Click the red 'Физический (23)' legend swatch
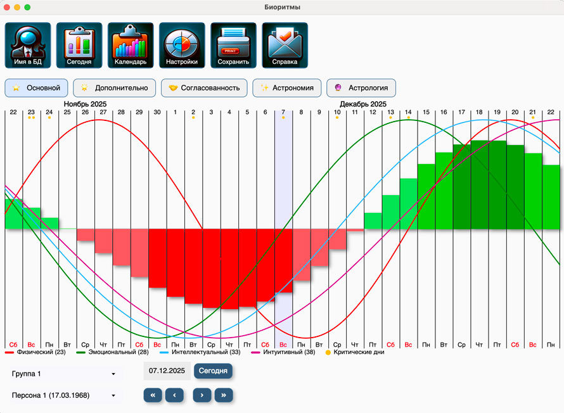The height and width of the screenshot is (413, 564). coord(10,352)
